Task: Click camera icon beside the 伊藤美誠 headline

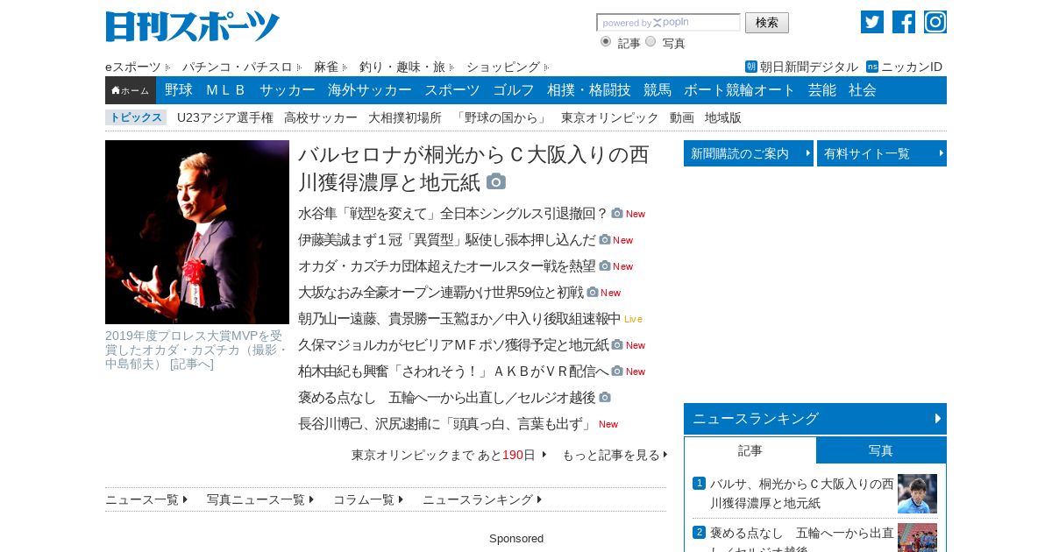Action: pyautogui.click(x=605, y=239)
